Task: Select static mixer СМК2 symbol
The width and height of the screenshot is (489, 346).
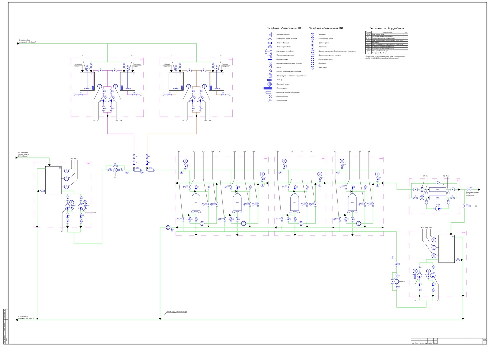Action: coord(138,170)
